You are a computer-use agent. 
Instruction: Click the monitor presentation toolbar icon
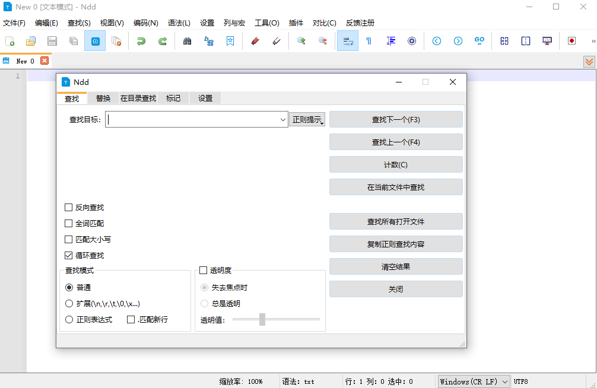click(x=547, y=41)
